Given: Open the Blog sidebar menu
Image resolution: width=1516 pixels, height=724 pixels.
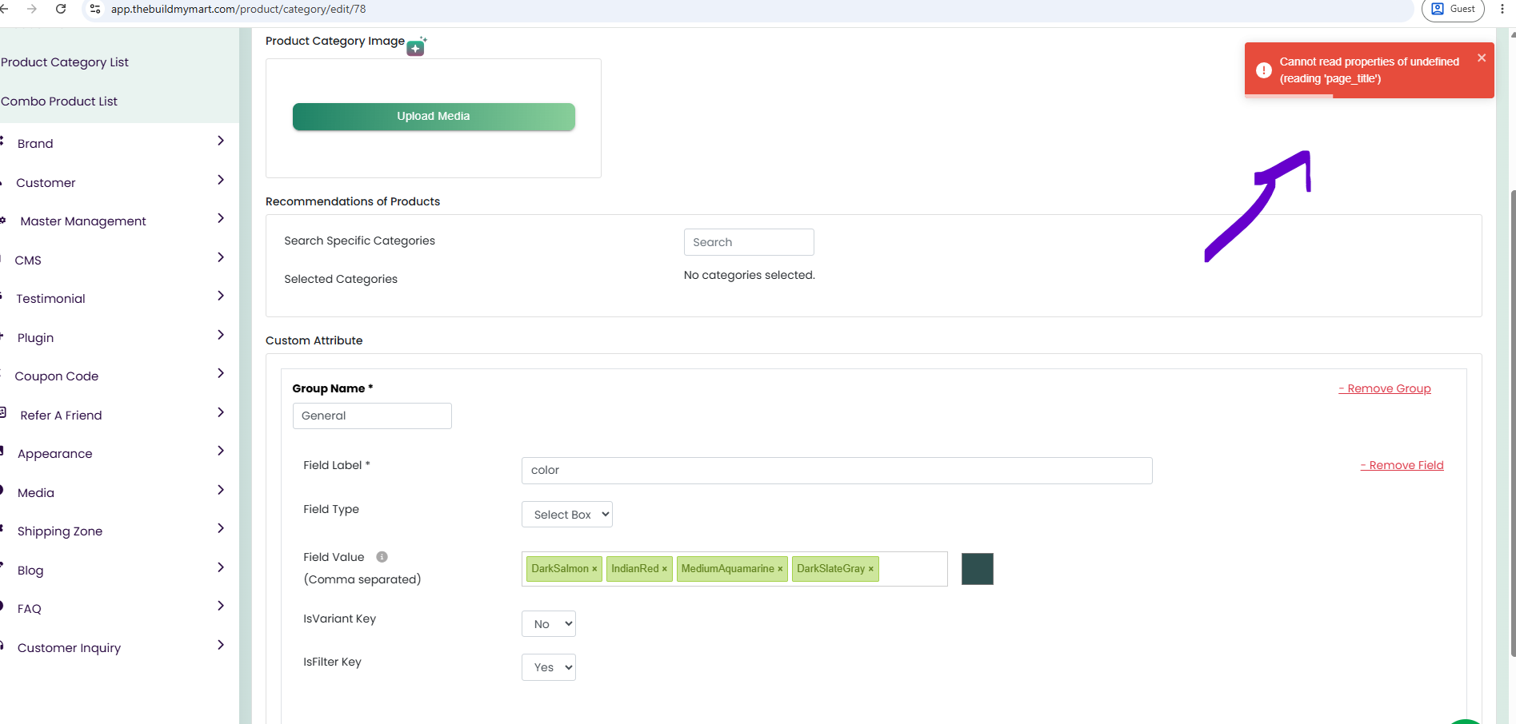Looking at the screenshot, I should 30,571.
